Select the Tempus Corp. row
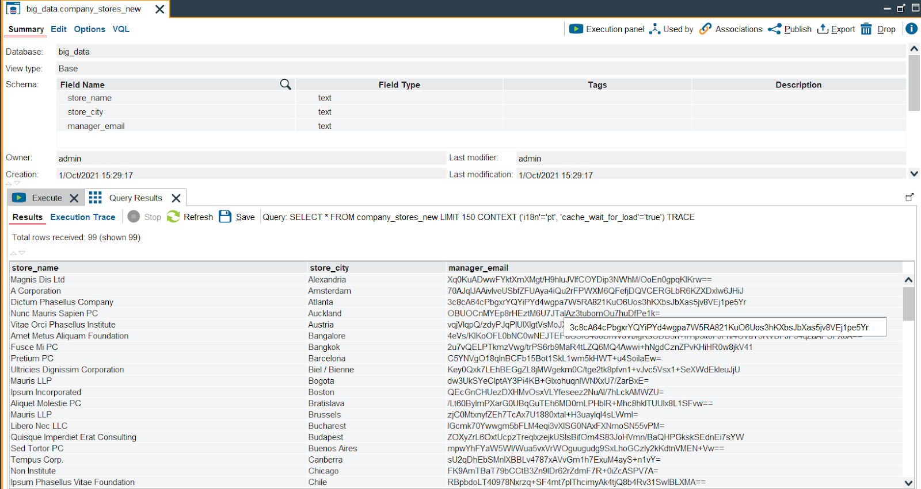 tap(456, 460)
